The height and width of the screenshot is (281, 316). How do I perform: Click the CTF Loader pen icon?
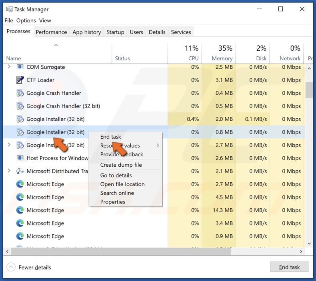tap(20, 80)
